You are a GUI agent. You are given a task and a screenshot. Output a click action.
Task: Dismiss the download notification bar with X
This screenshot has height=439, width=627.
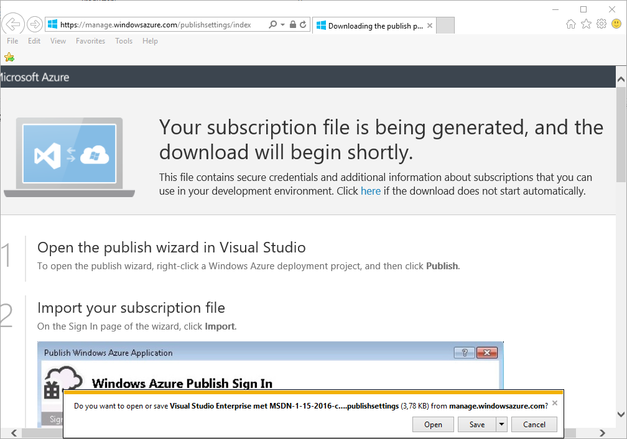555,403
